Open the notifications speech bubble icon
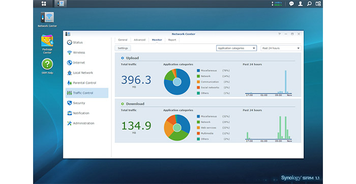 click(x=291, y=4)
